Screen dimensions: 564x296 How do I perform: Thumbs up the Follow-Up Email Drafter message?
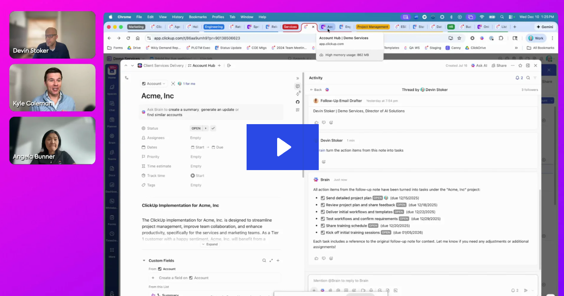pos(316,122)
